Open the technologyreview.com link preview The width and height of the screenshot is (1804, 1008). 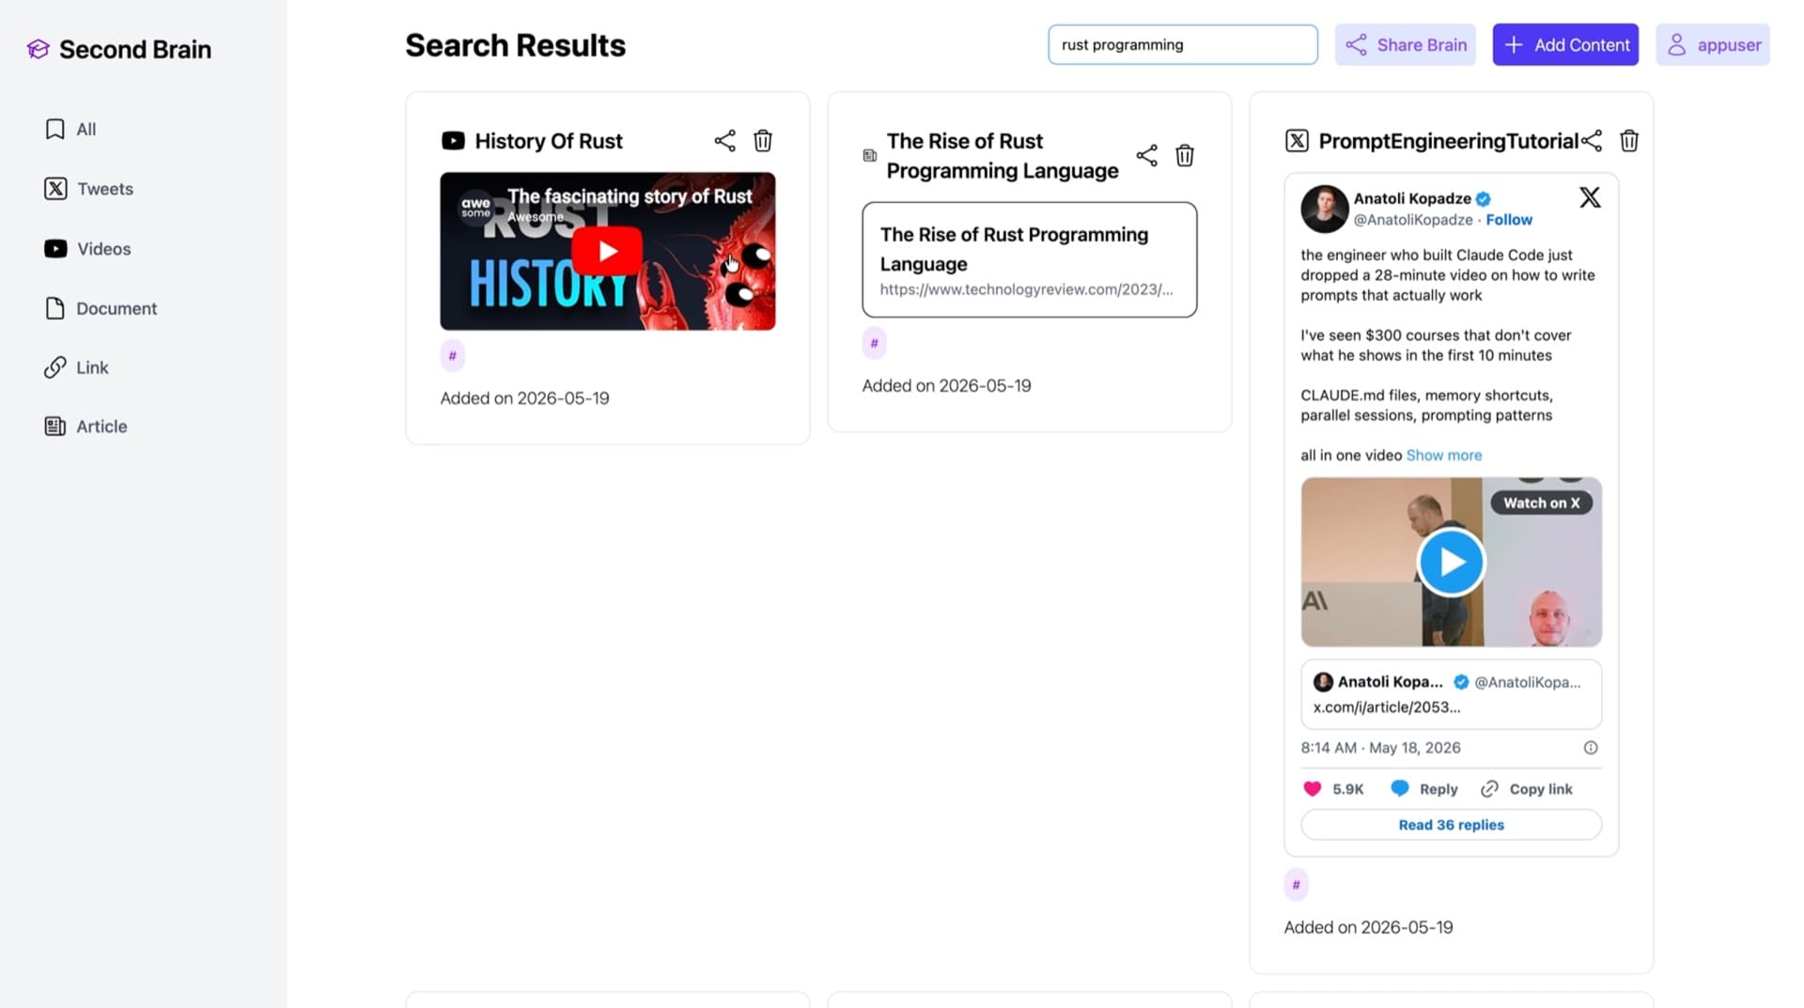(1029, 260)
